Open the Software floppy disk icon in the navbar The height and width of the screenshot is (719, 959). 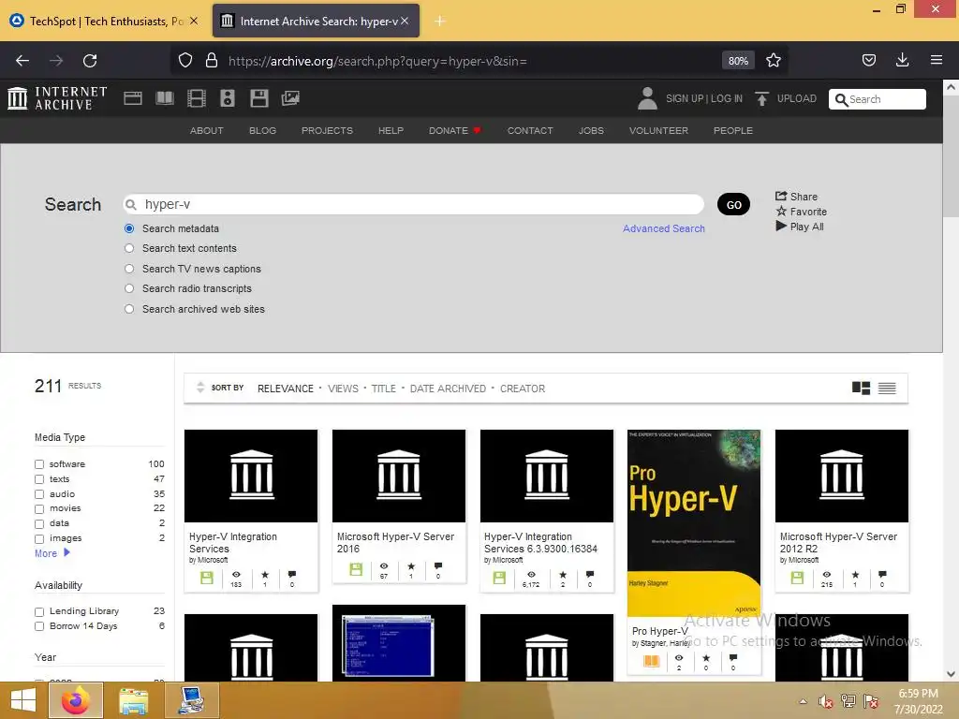[259, 97]
